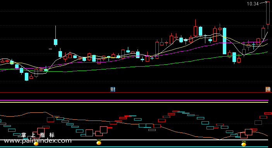Open the www.palmindex.com watermark link
This screenshot has height=148, width=272.
point(38,141)
